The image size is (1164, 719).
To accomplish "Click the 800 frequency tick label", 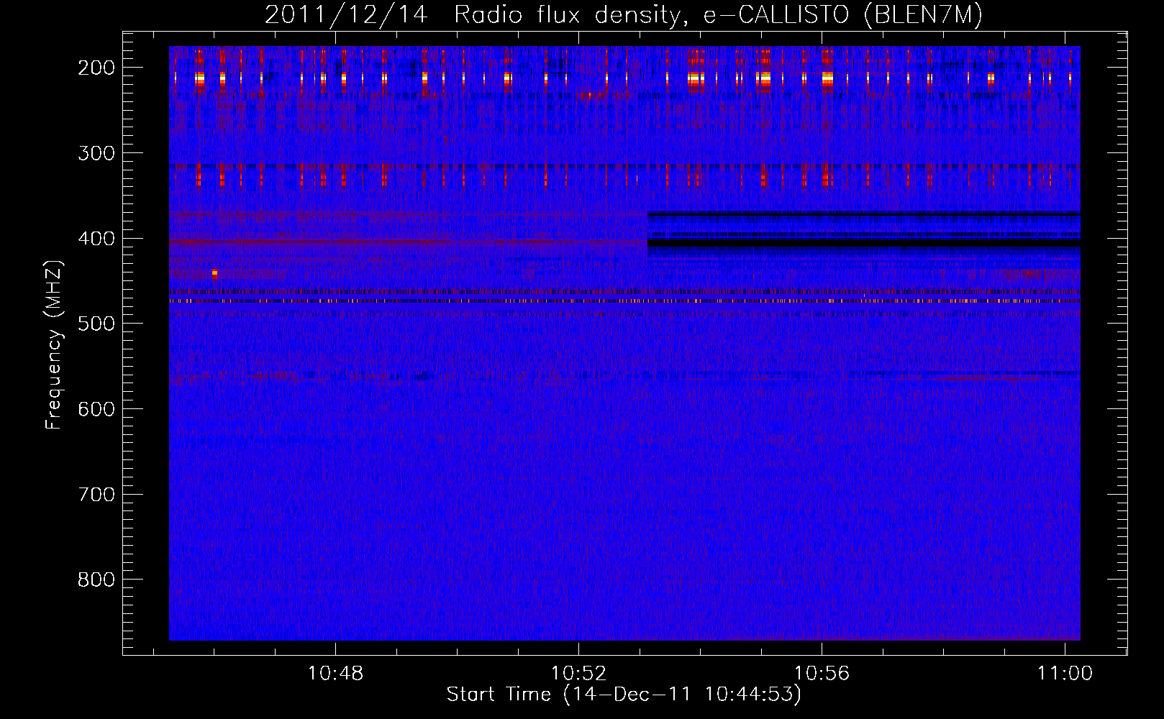I will pos(96,580).
